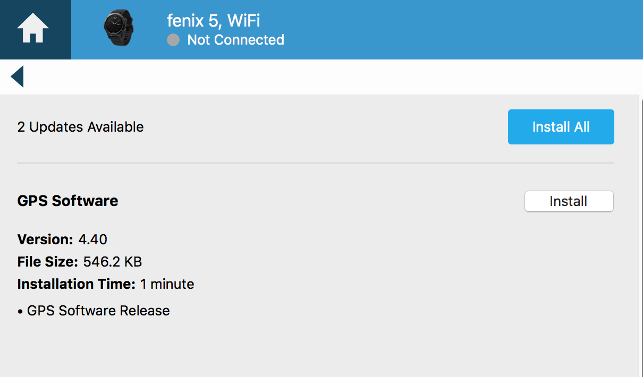This screenshot has height=377, width=643.
Task: Click the Installation Time 1 minute line
Action: [106, 284]
